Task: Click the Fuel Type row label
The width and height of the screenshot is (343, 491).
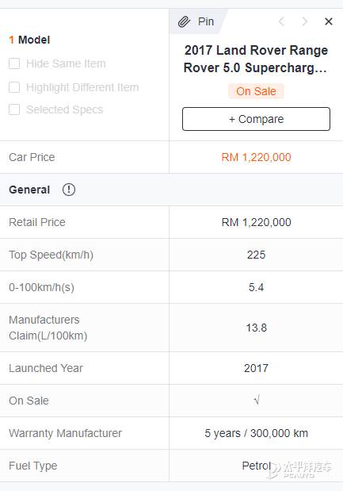Action: coord(33,466)
